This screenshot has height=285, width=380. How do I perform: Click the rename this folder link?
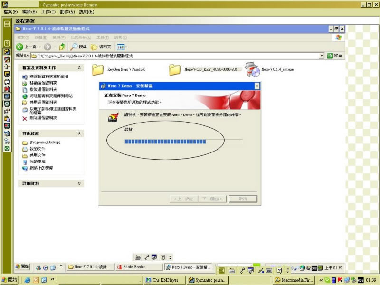click(49, 76)
